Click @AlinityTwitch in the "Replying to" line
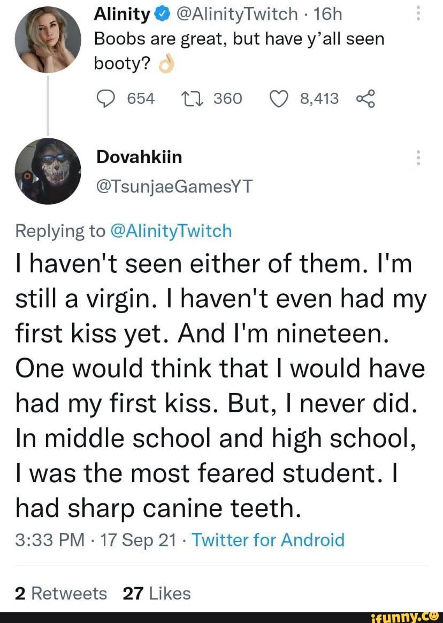The image size is (443, 623). pyautogui.click(x=171, y=231)
